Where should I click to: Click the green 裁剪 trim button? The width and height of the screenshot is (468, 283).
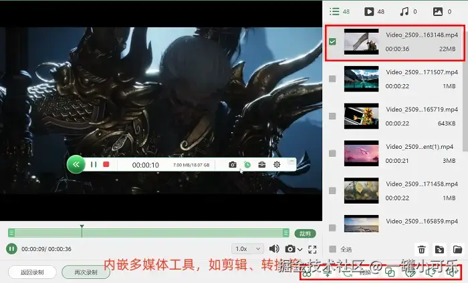click(305, 234)
